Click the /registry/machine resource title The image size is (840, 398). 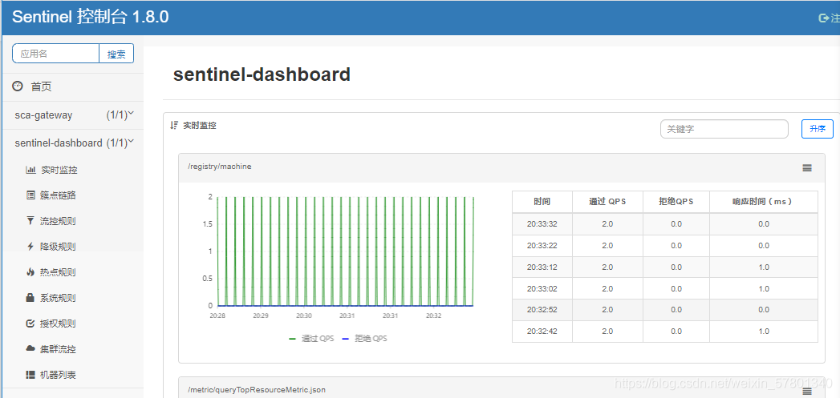tap(220, 167)
